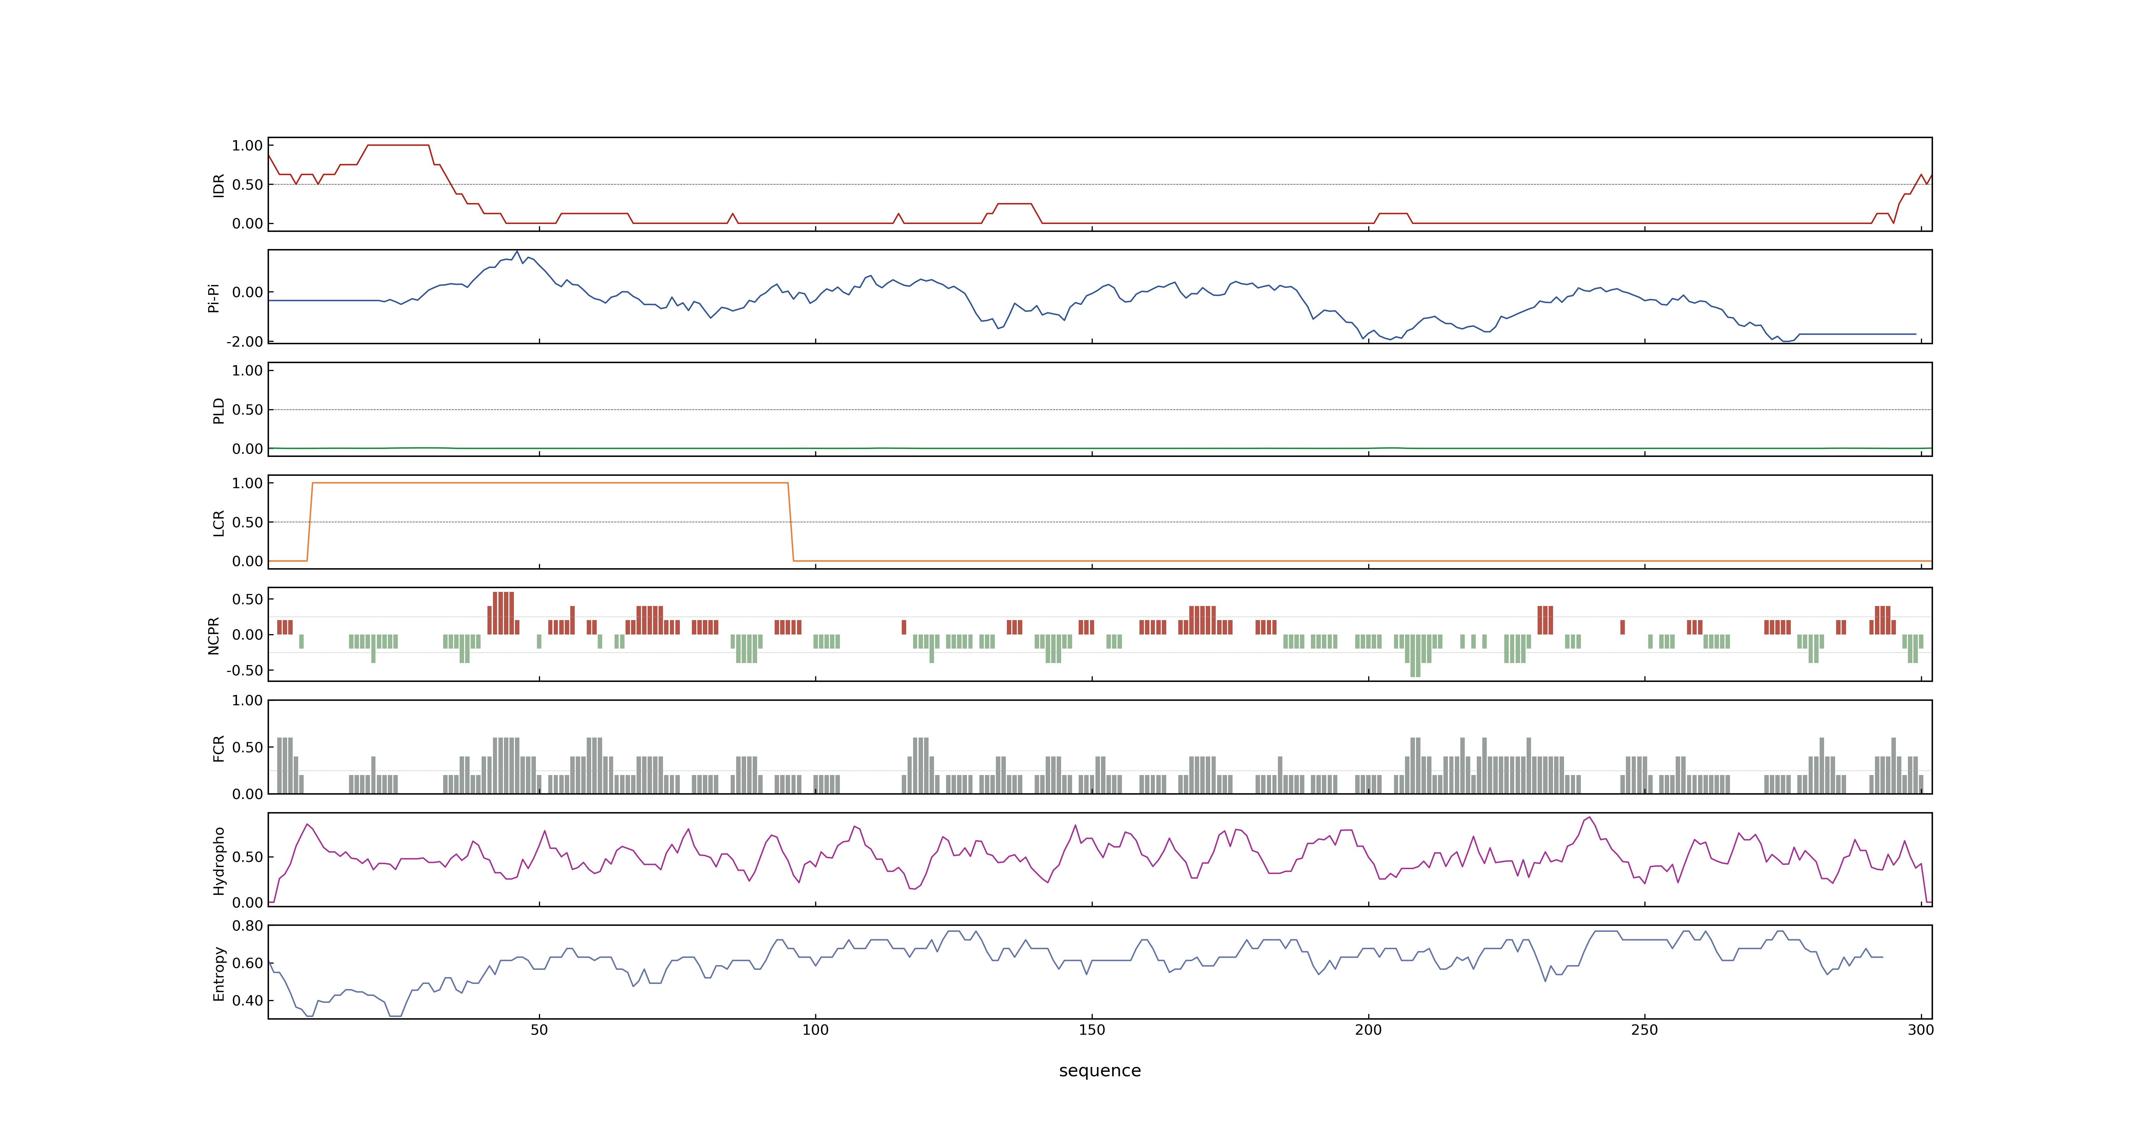2147x1145 pixels.
Task: Click the x-axis tick label 250
Action: click(x=1644, y=1029)
